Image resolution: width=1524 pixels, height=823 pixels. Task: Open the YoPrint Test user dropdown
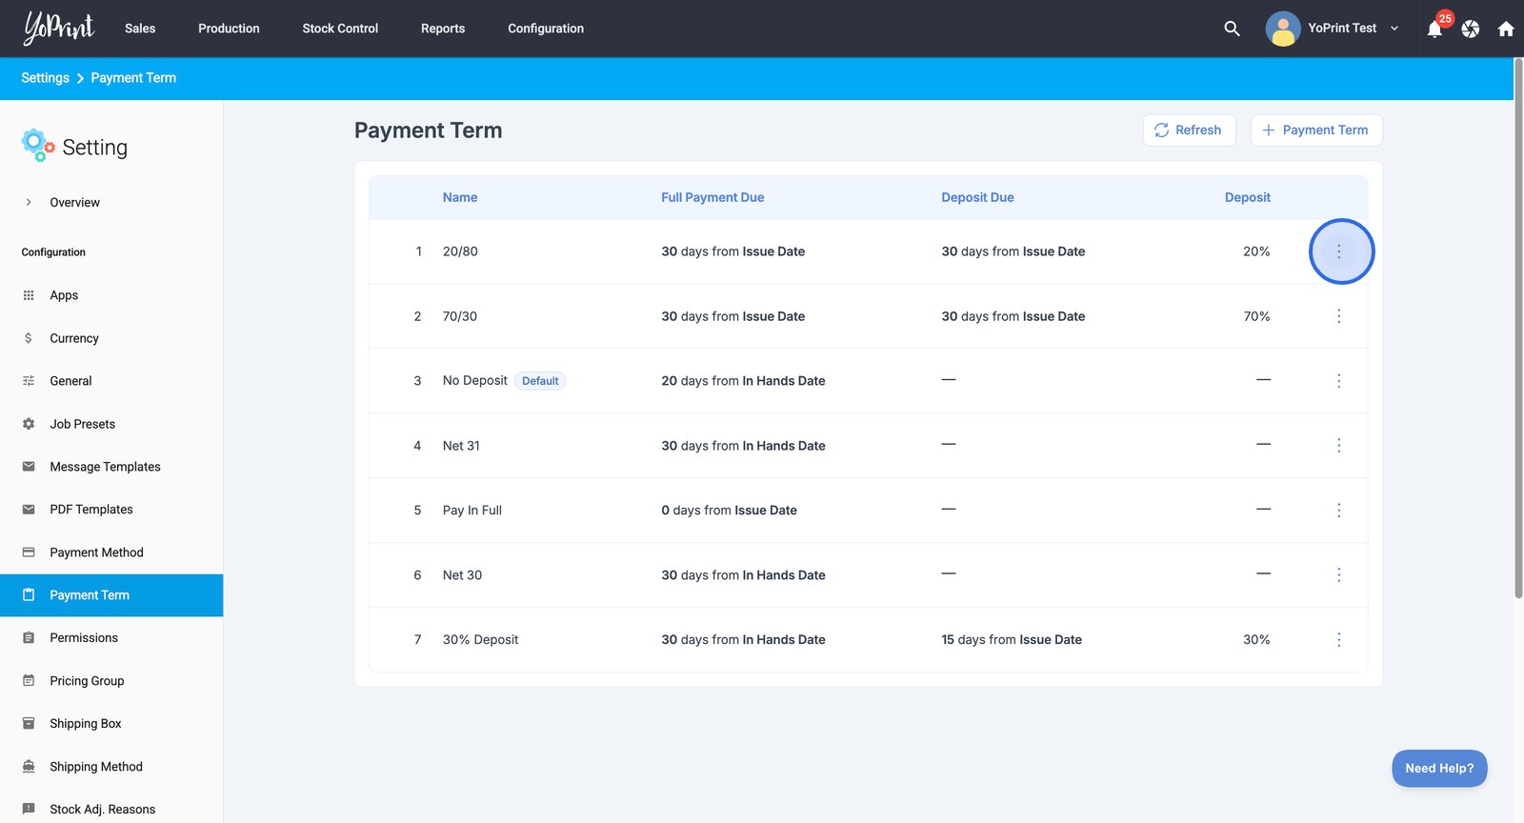[1333, 29]
